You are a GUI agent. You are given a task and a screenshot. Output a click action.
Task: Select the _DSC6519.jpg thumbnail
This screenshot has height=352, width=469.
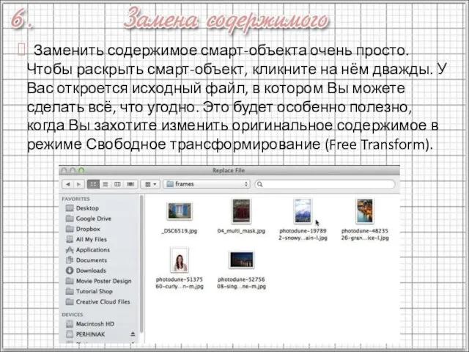pos(180,210)
